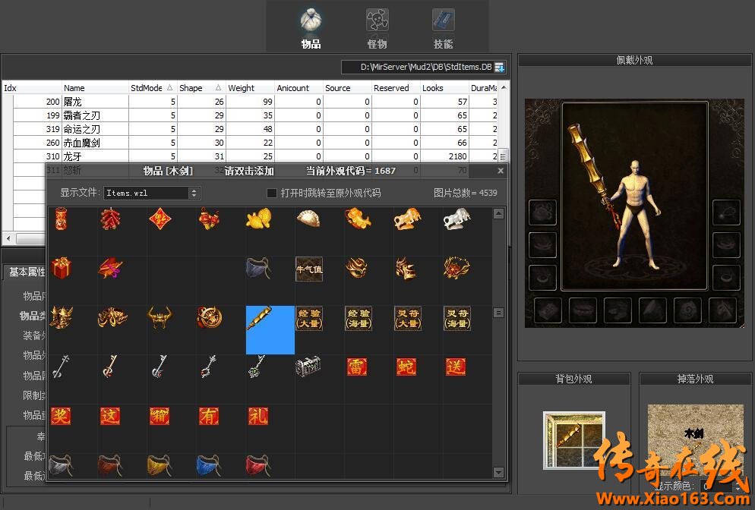Screen dimensions: 755x510
Task: Select the red 雷 character icon
Action: [x=357, y=367]
